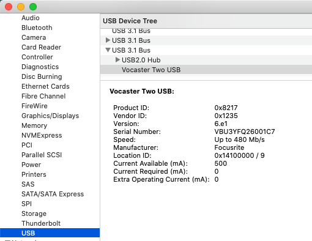Open the Controller entry
The image size is (312, 241).
click(37, 57)
